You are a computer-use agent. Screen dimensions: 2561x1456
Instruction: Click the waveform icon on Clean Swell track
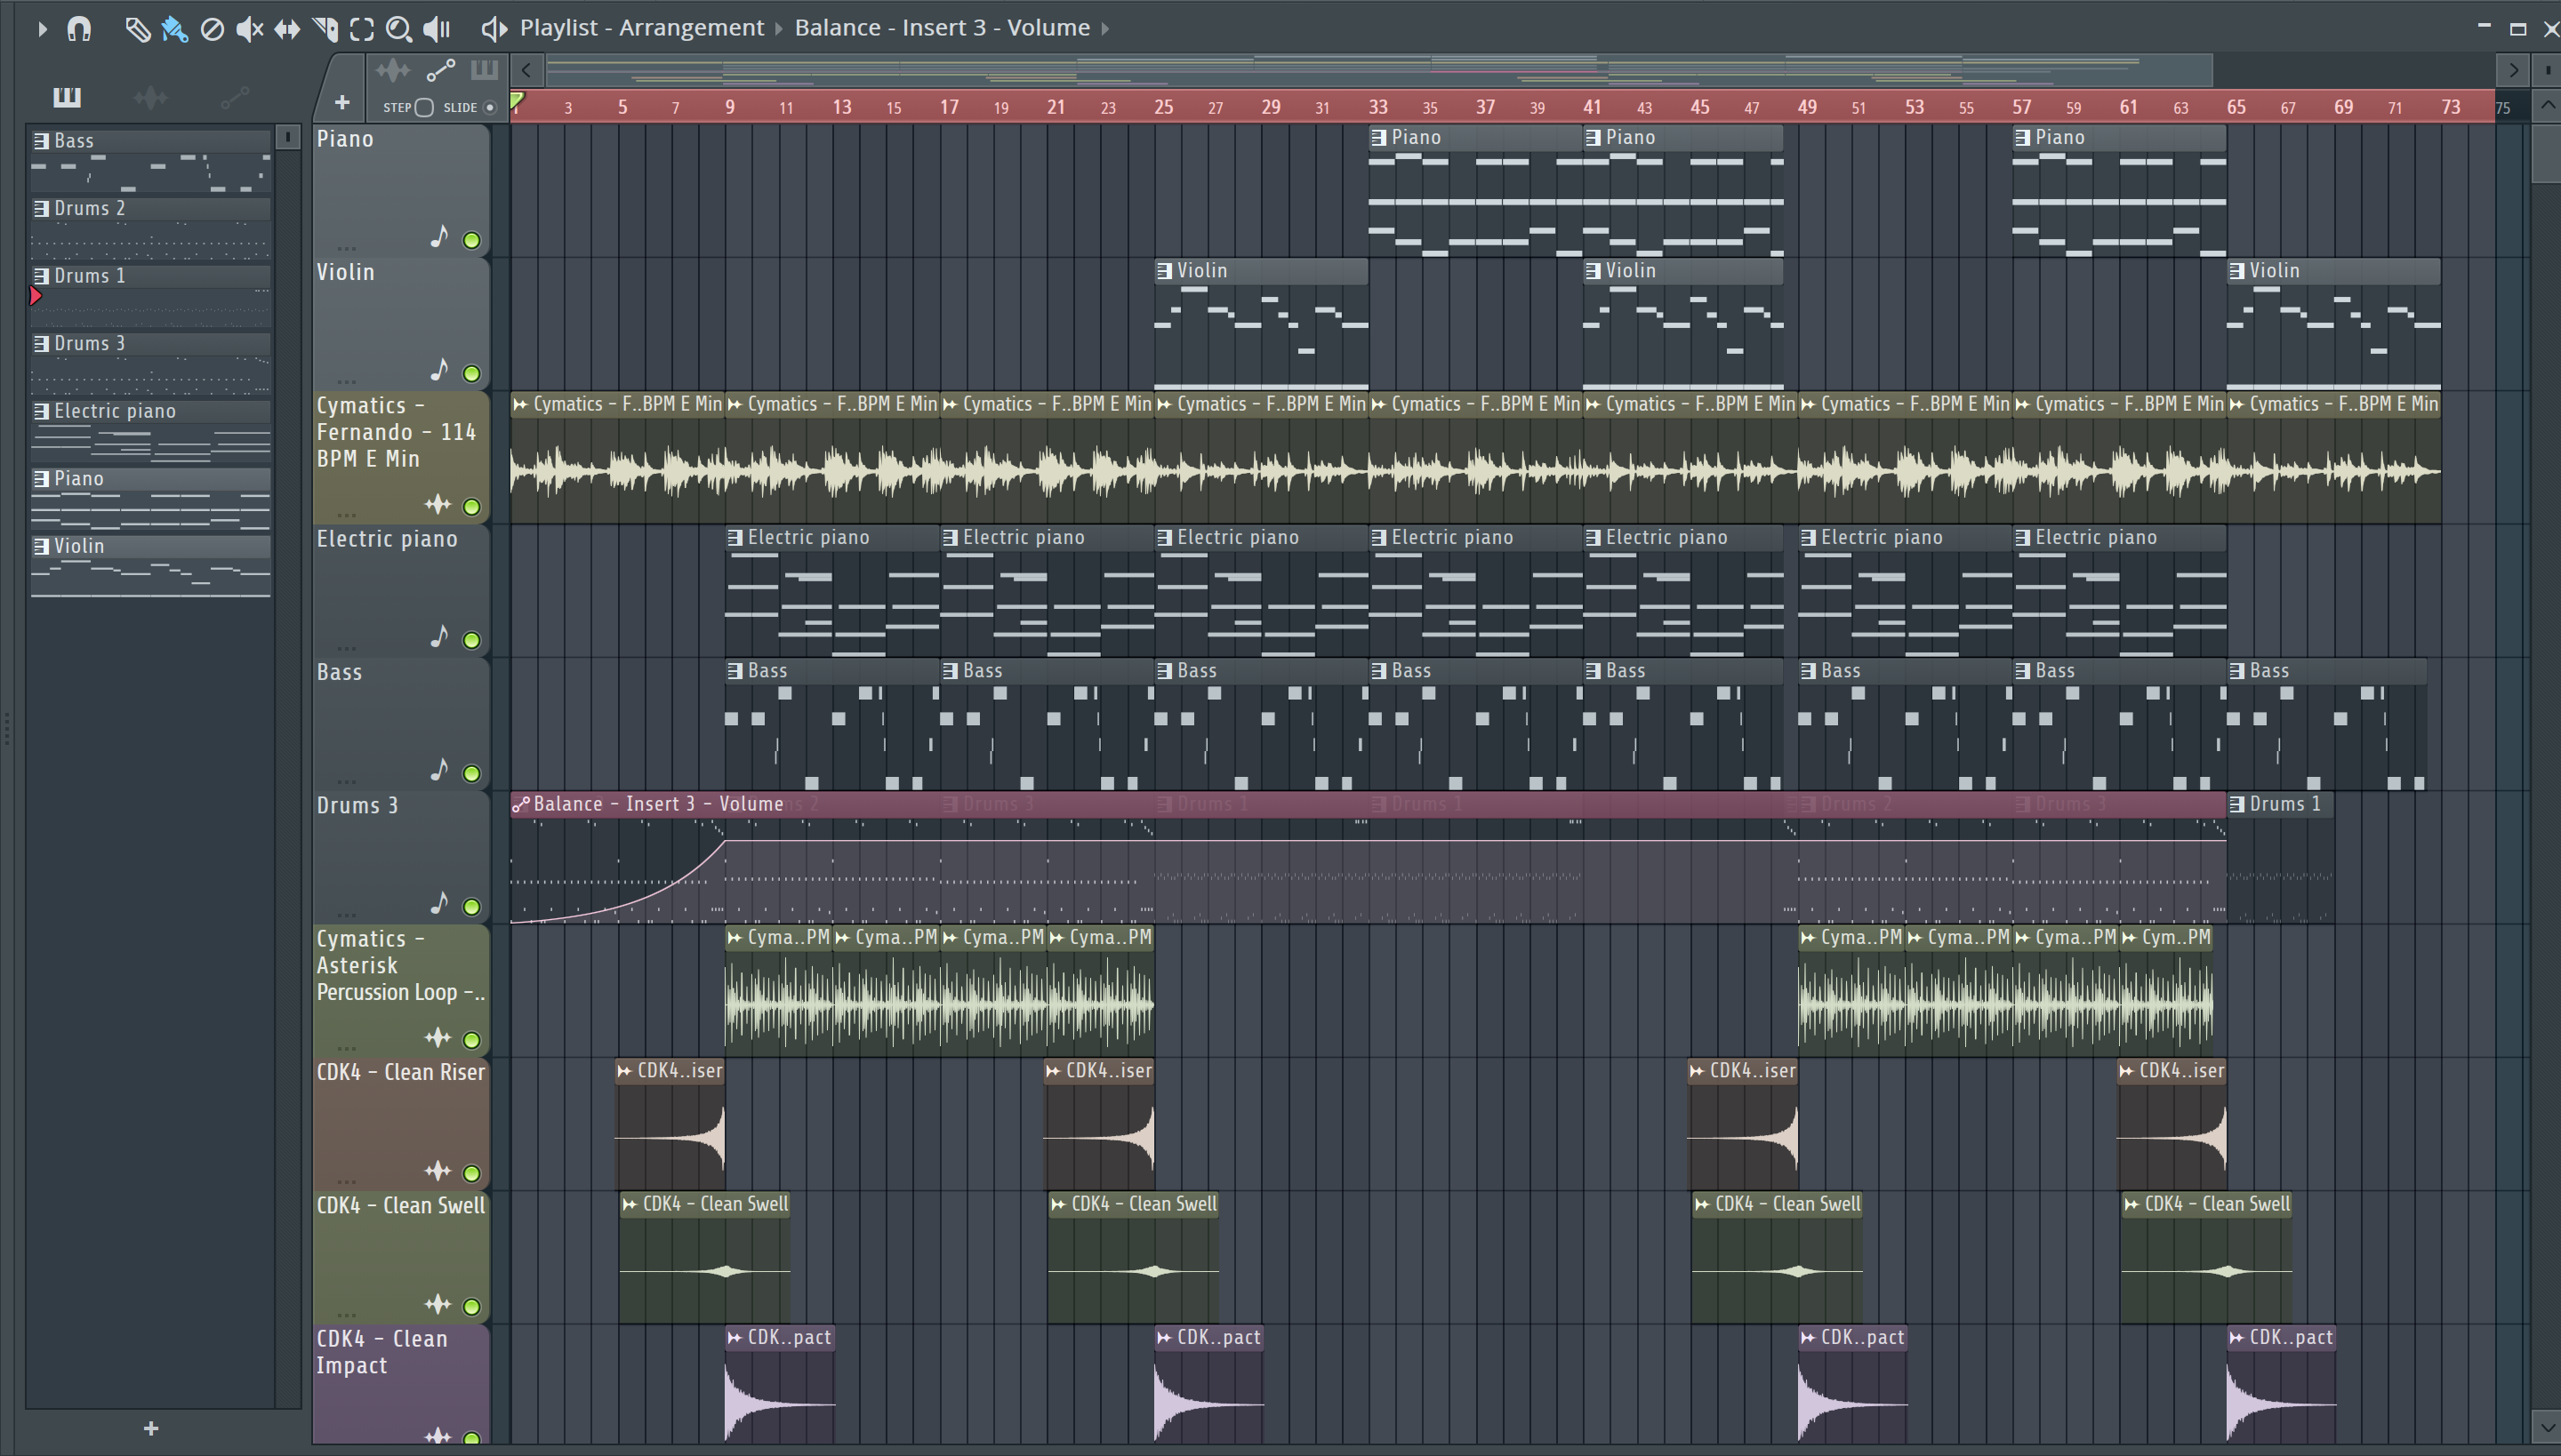438,1304
